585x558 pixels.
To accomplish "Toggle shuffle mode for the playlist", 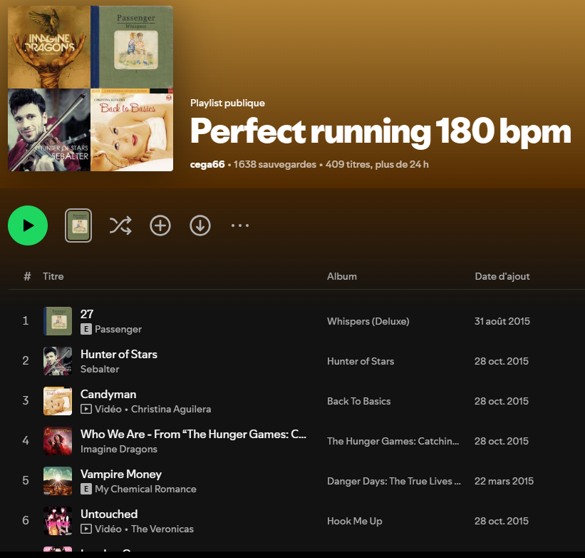I will click(x=120, y=226).
